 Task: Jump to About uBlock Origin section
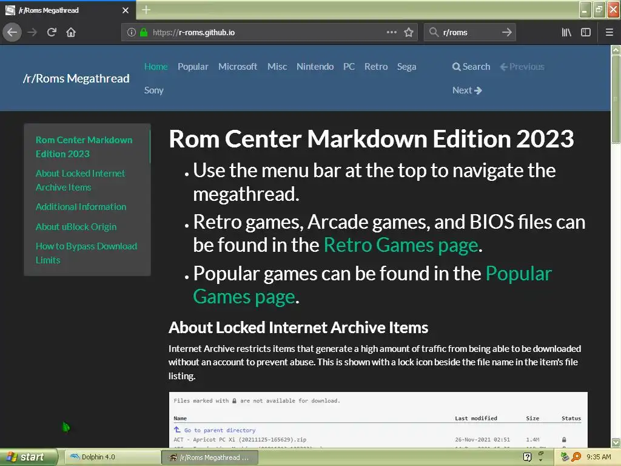coord(76,227)
